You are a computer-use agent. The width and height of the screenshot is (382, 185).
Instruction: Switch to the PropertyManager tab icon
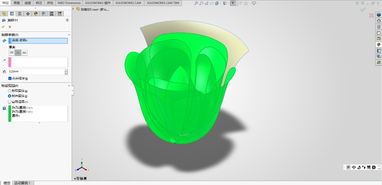point(12,14)
